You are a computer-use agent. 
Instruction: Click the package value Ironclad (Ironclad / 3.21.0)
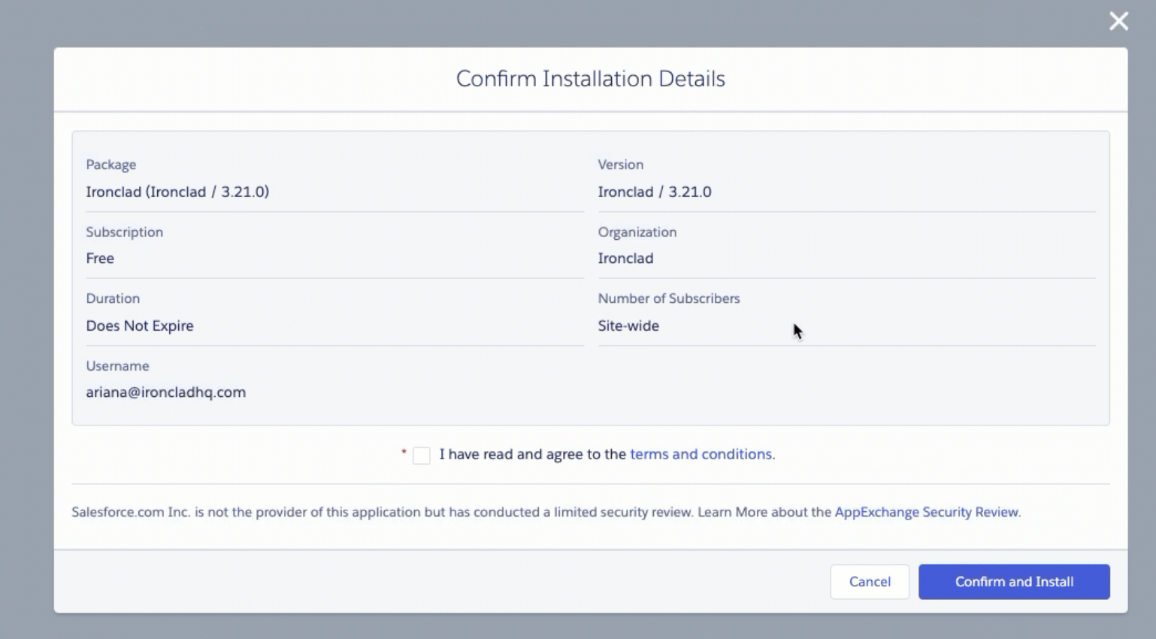pos(177,192)
